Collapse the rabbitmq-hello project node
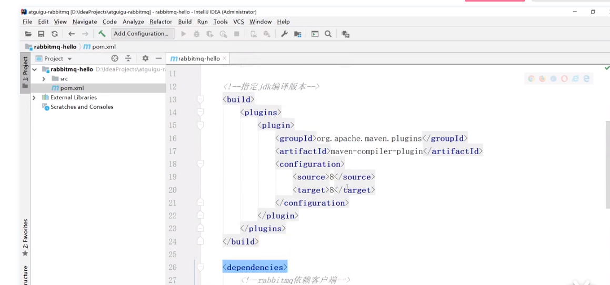The width and height of the screenshot is (610, 285). coord(35,69)
